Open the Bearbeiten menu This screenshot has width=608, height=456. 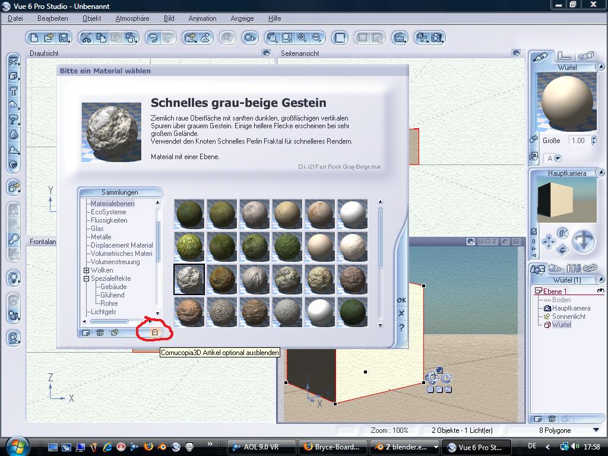click(53, 18)
